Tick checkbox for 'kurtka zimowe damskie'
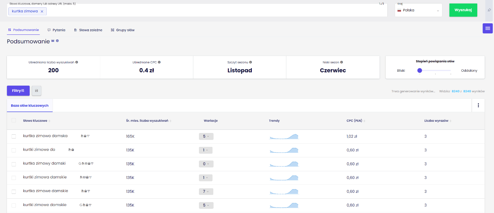494x213 pixels. tap(14, 191)
